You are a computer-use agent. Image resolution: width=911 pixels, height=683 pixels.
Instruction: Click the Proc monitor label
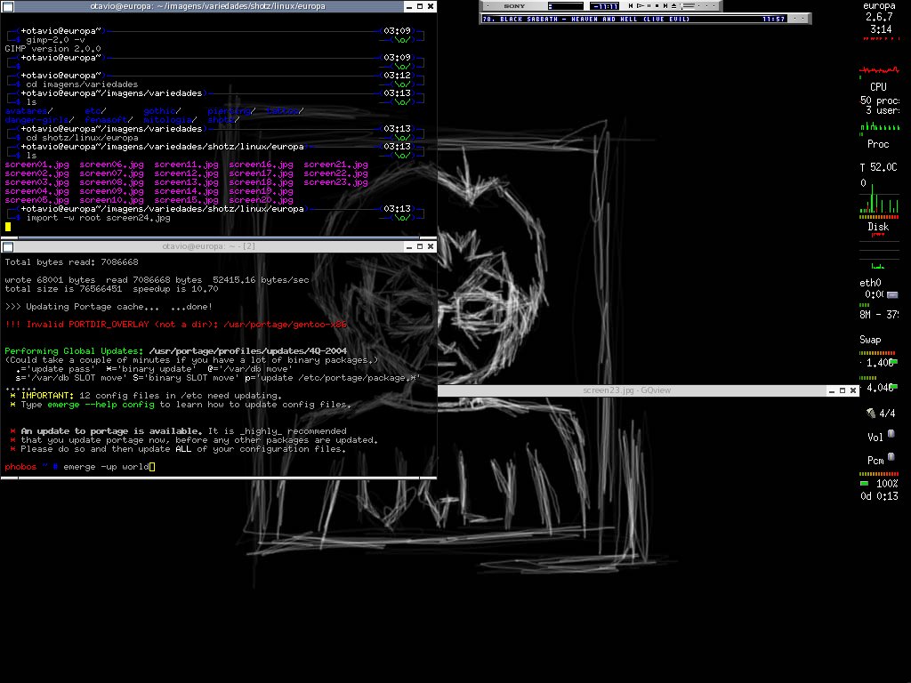878,144
